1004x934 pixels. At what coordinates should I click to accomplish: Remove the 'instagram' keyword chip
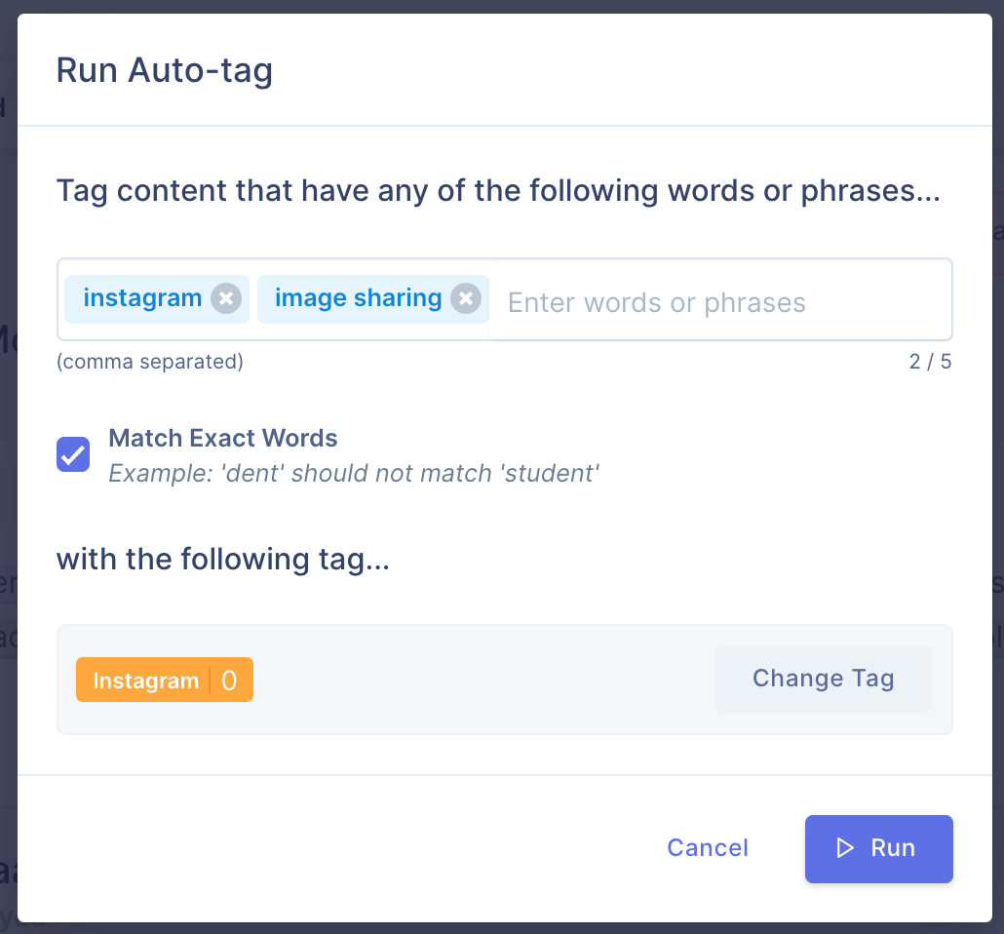226,298
